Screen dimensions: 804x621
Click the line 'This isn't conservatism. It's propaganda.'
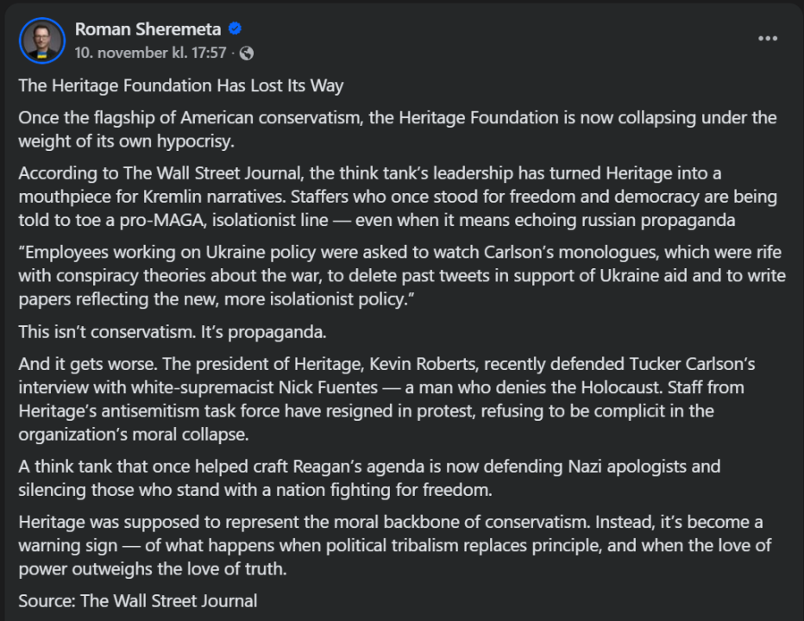pos(173,332)
